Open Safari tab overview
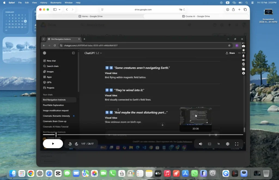 [x=245, y=10]
